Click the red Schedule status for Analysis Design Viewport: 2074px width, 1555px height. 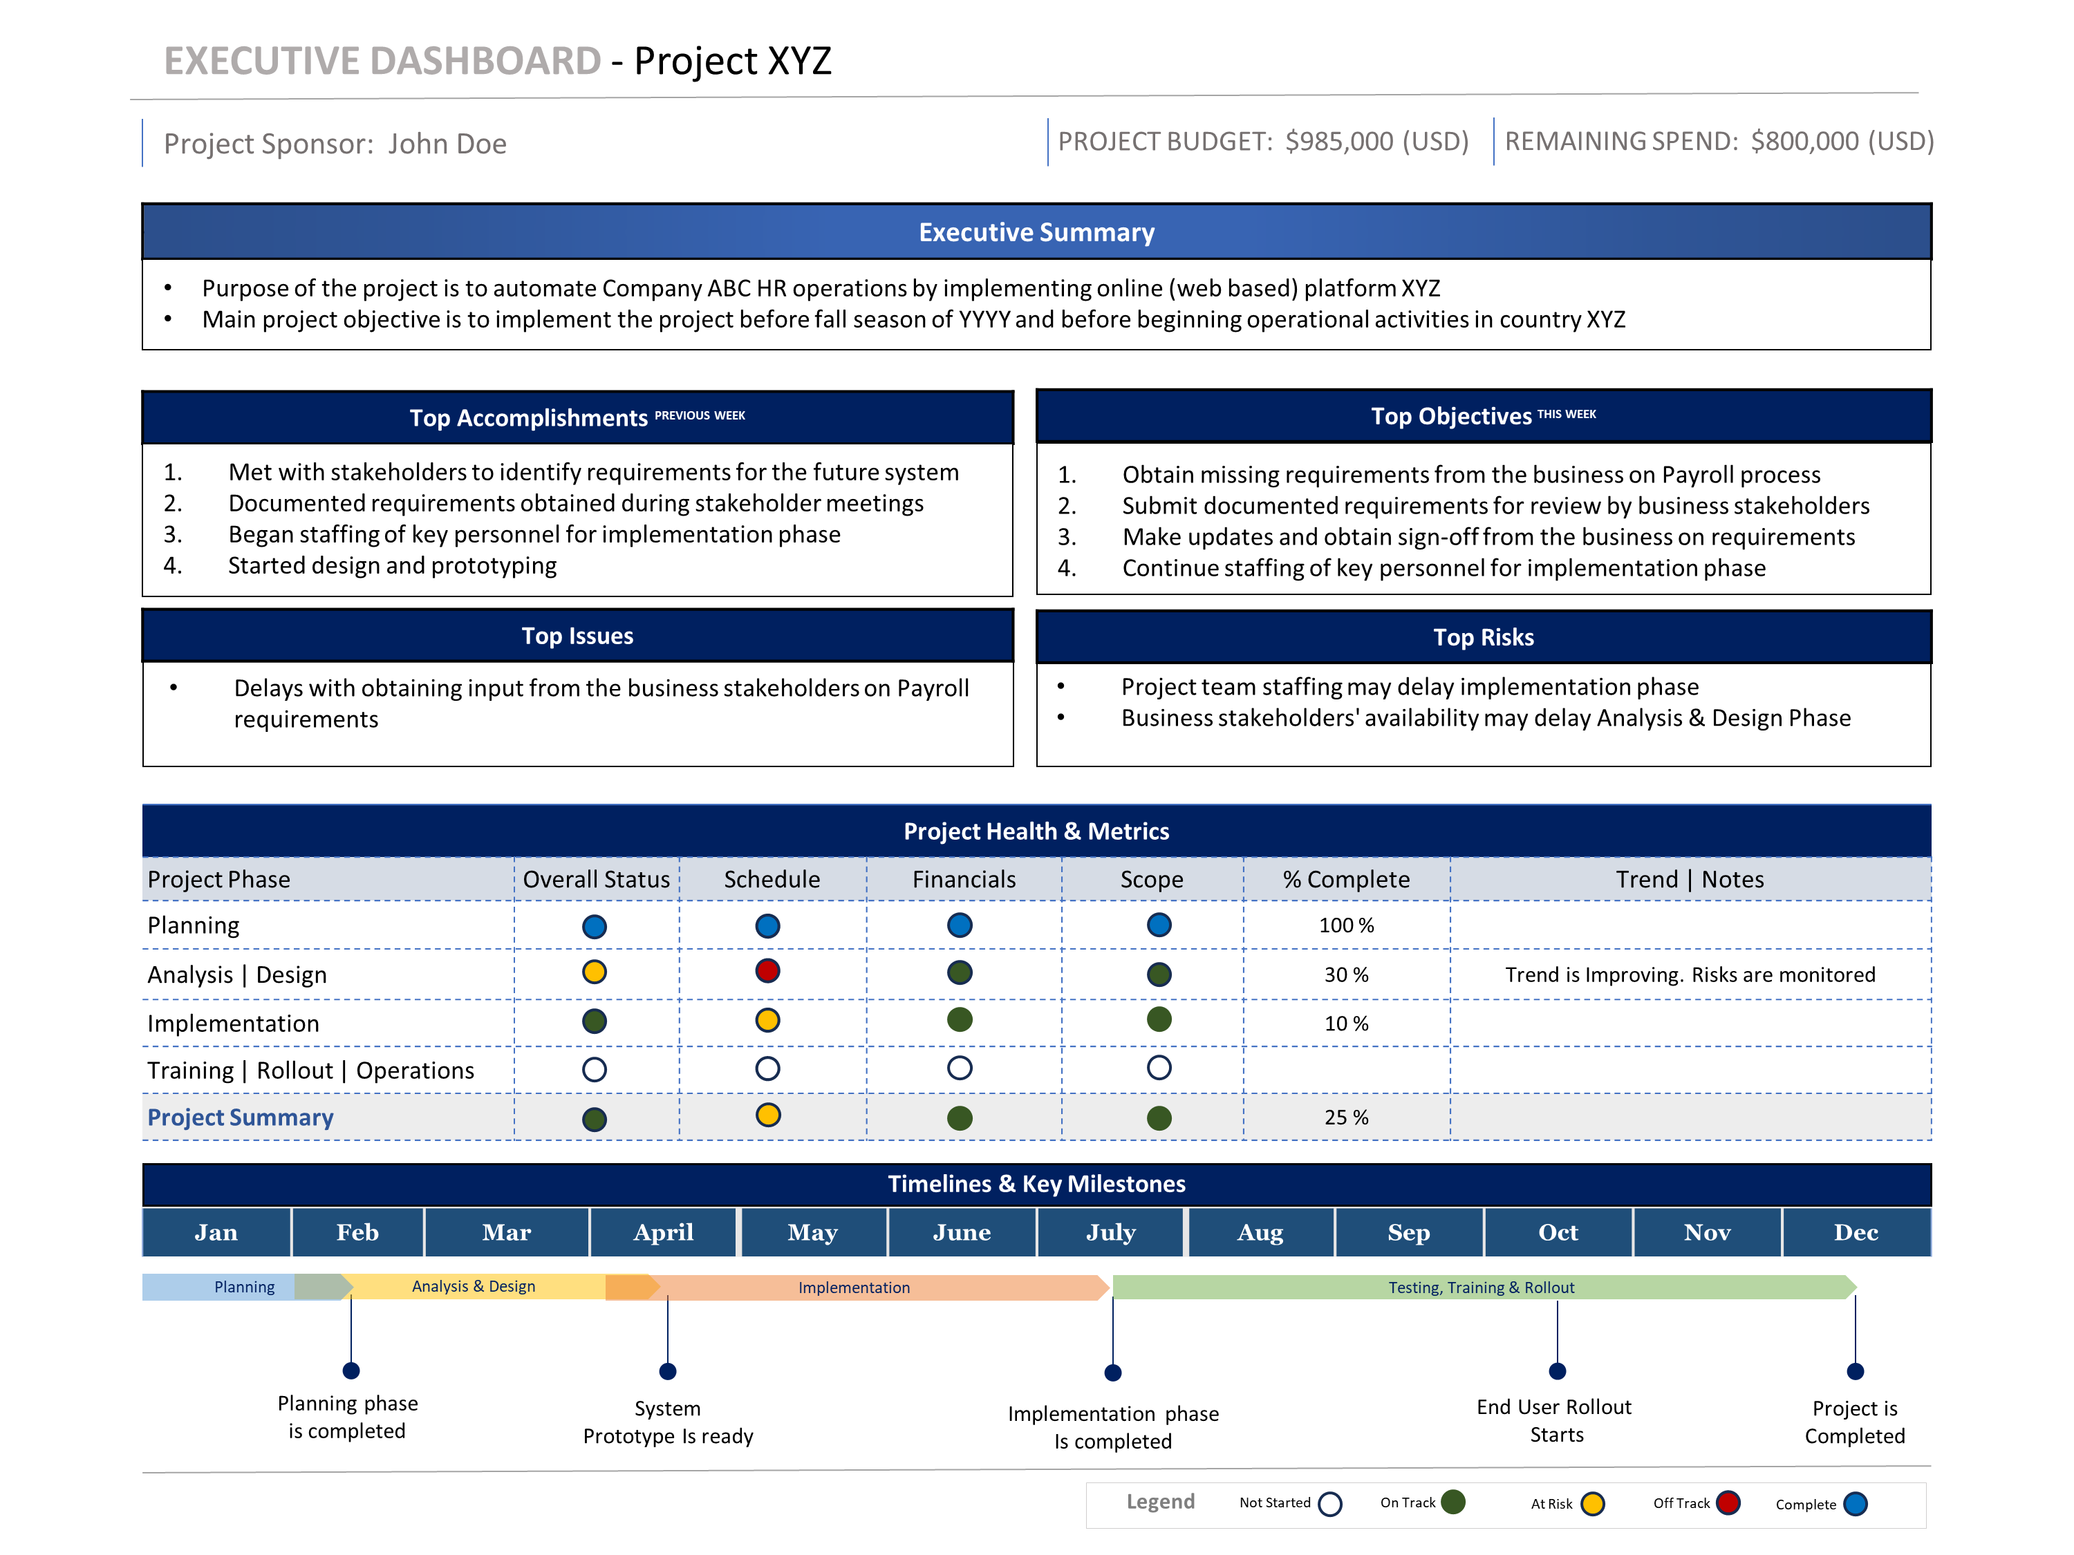(767, 972)
